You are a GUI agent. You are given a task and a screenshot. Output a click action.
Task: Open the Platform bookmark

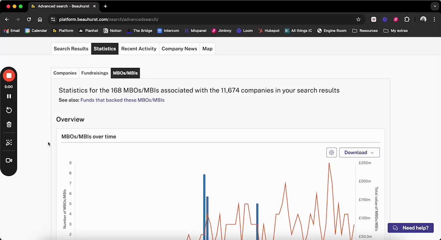click(63, 31)
